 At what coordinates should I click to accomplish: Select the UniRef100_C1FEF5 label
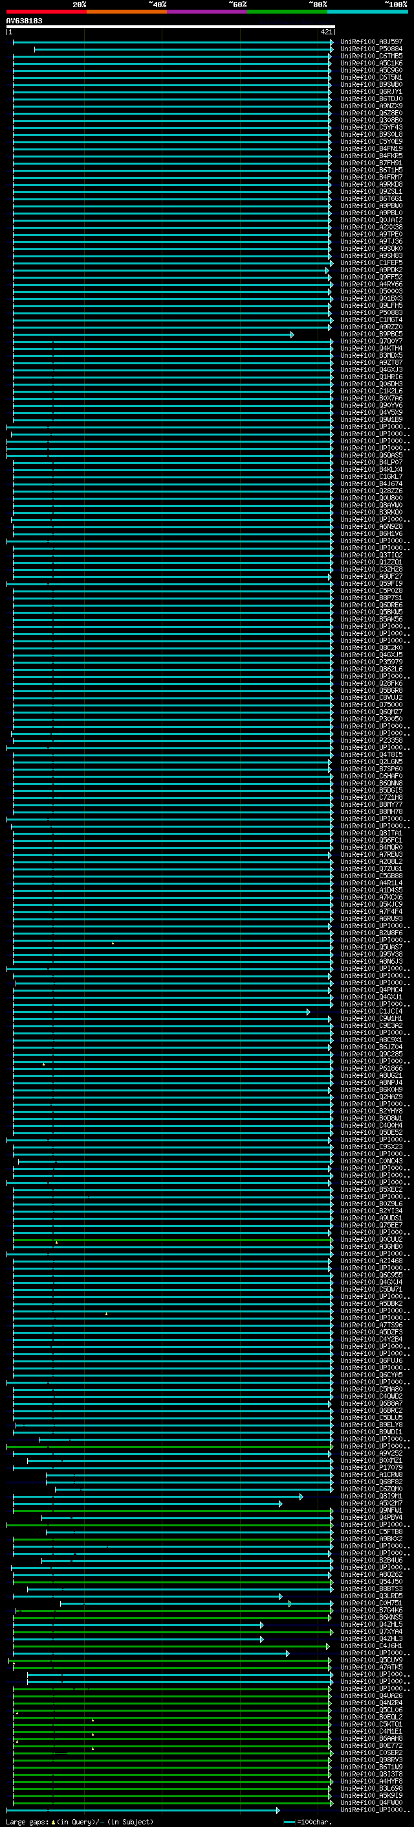pyautogui.click(x=371, y=262)
